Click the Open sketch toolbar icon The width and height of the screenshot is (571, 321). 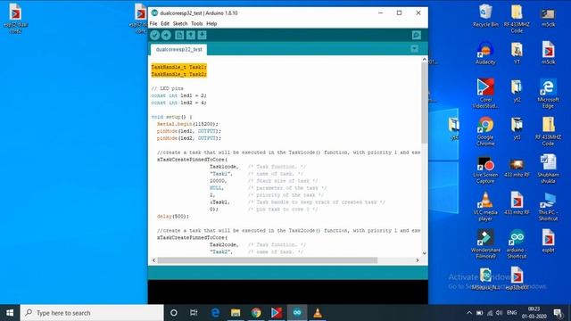pos(190,35)
